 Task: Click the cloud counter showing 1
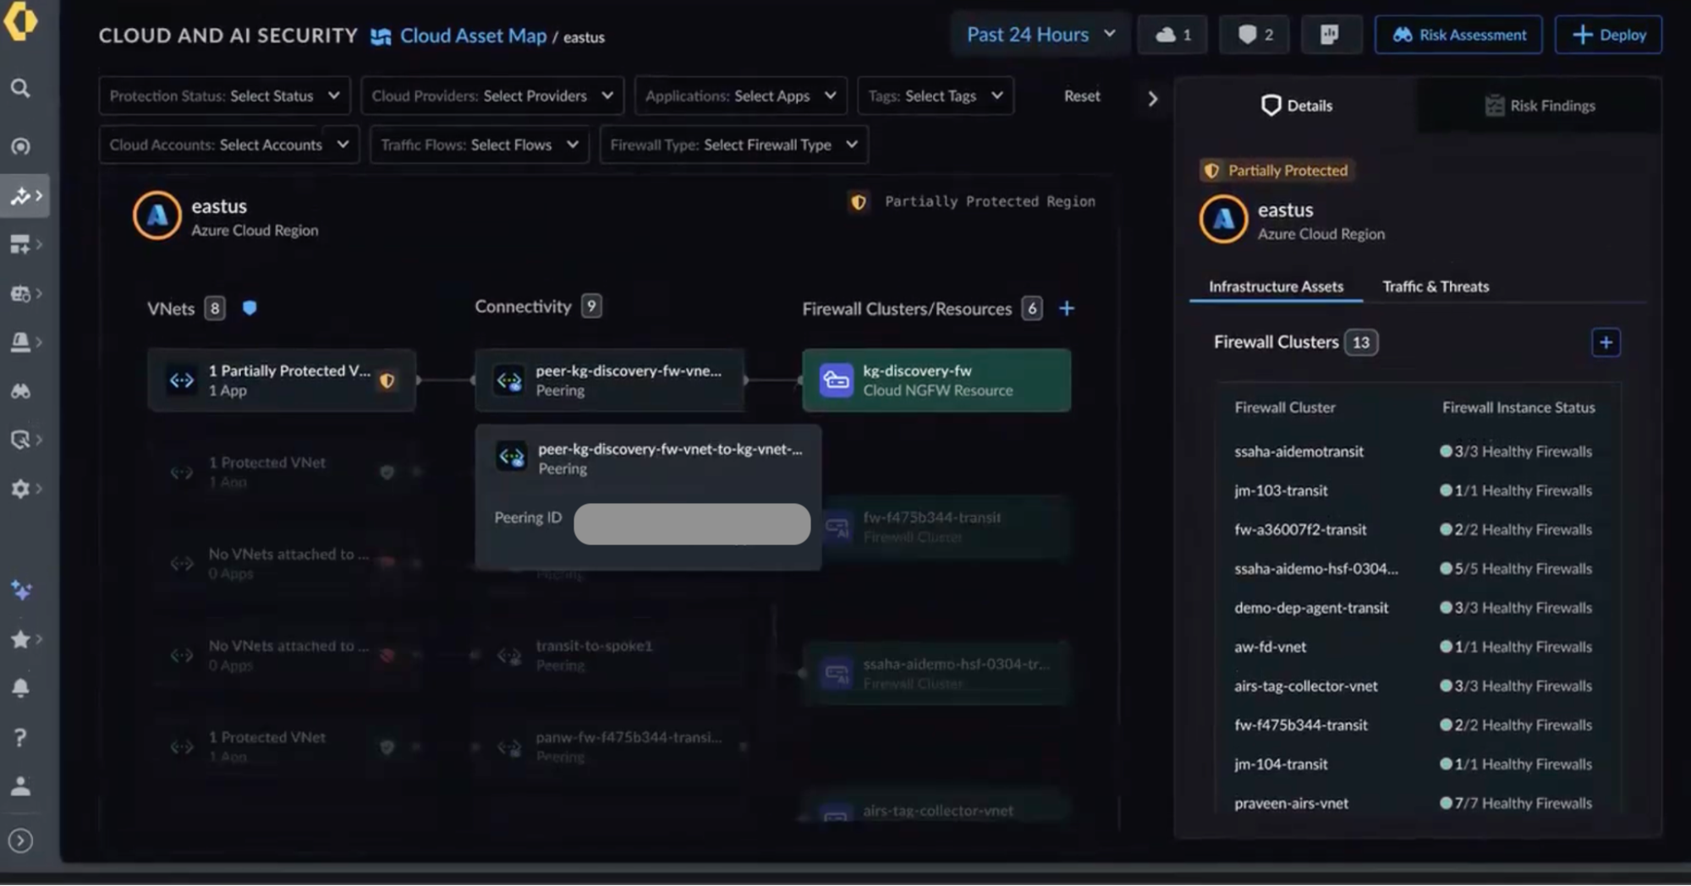click(1172, 35)
